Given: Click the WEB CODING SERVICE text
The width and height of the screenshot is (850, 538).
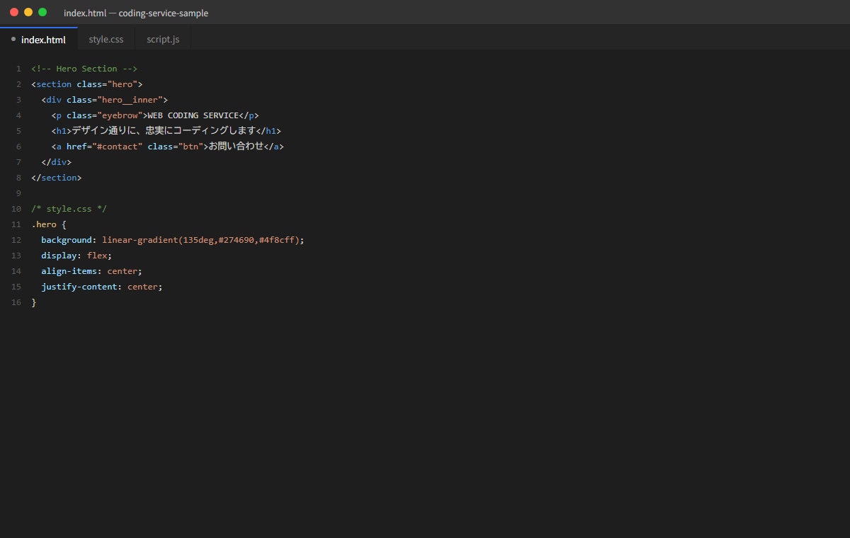Looking at the screenshot, I should (193, 115).
